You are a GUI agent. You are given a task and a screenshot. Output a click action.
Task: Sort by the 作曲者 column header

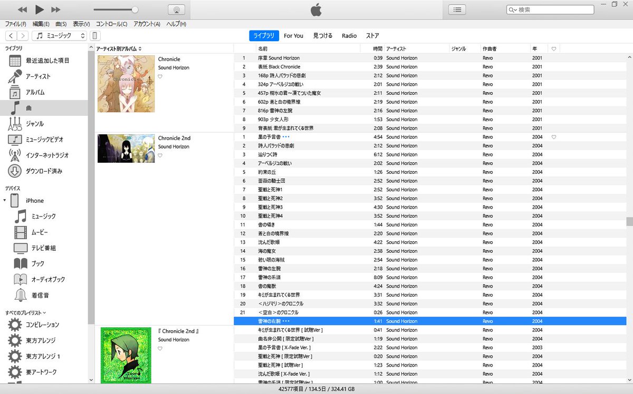tap(489, 49)
